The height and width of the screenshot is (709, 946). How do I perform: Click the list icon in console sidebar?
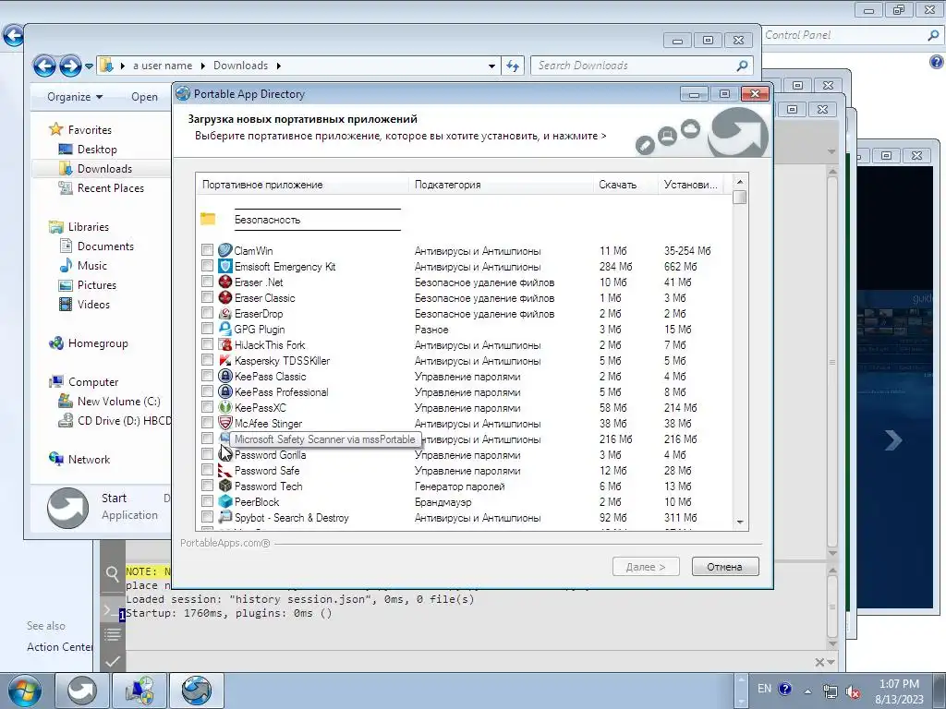(x=112, y=634)
